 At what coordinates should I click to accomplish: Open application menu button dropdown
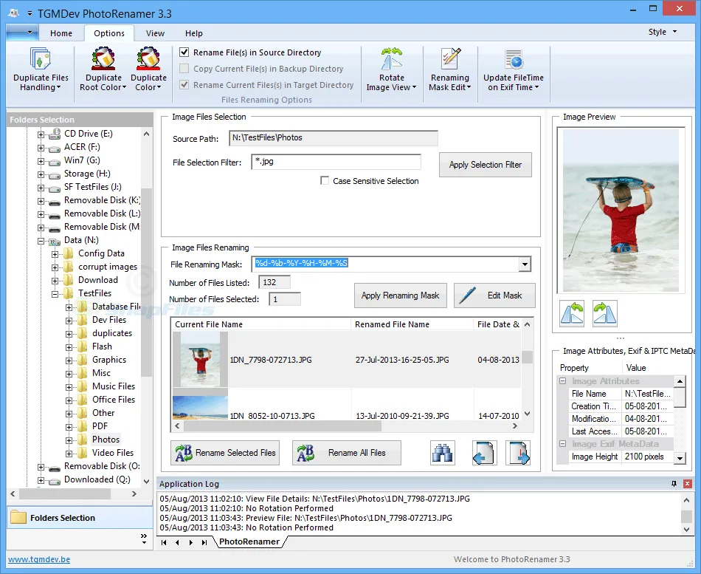(x=22, y=33)
